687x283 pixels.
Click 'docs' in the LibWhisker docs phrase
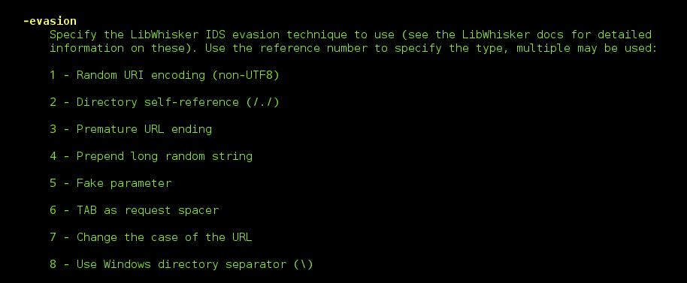tap(550, 35)
